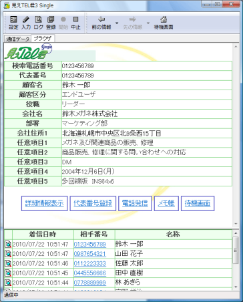Click the 登録 register icon

pos(51,23)
